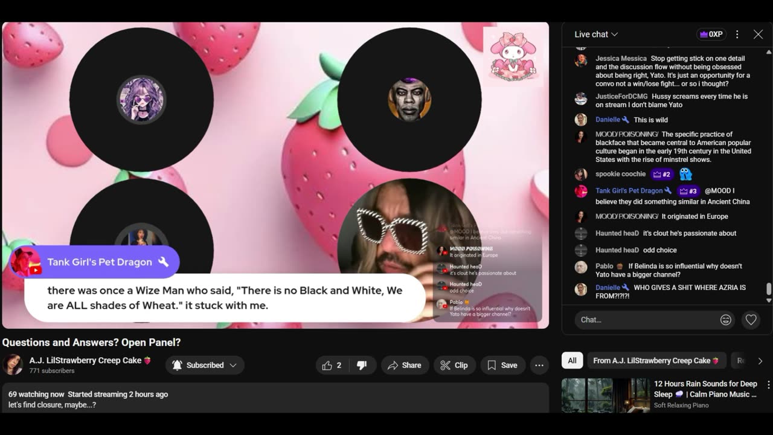The image size is (773, 435).
Task: Click Soft Relaxing Piano channel name
Action: [x=681, y=405]
